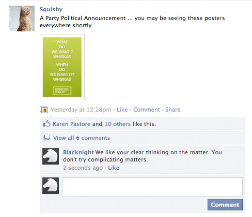This screenshot has width=252, height=217.
Task: Open Blacknight's name link in the comment
Action: pyautogui.click(x=78, y=152)
